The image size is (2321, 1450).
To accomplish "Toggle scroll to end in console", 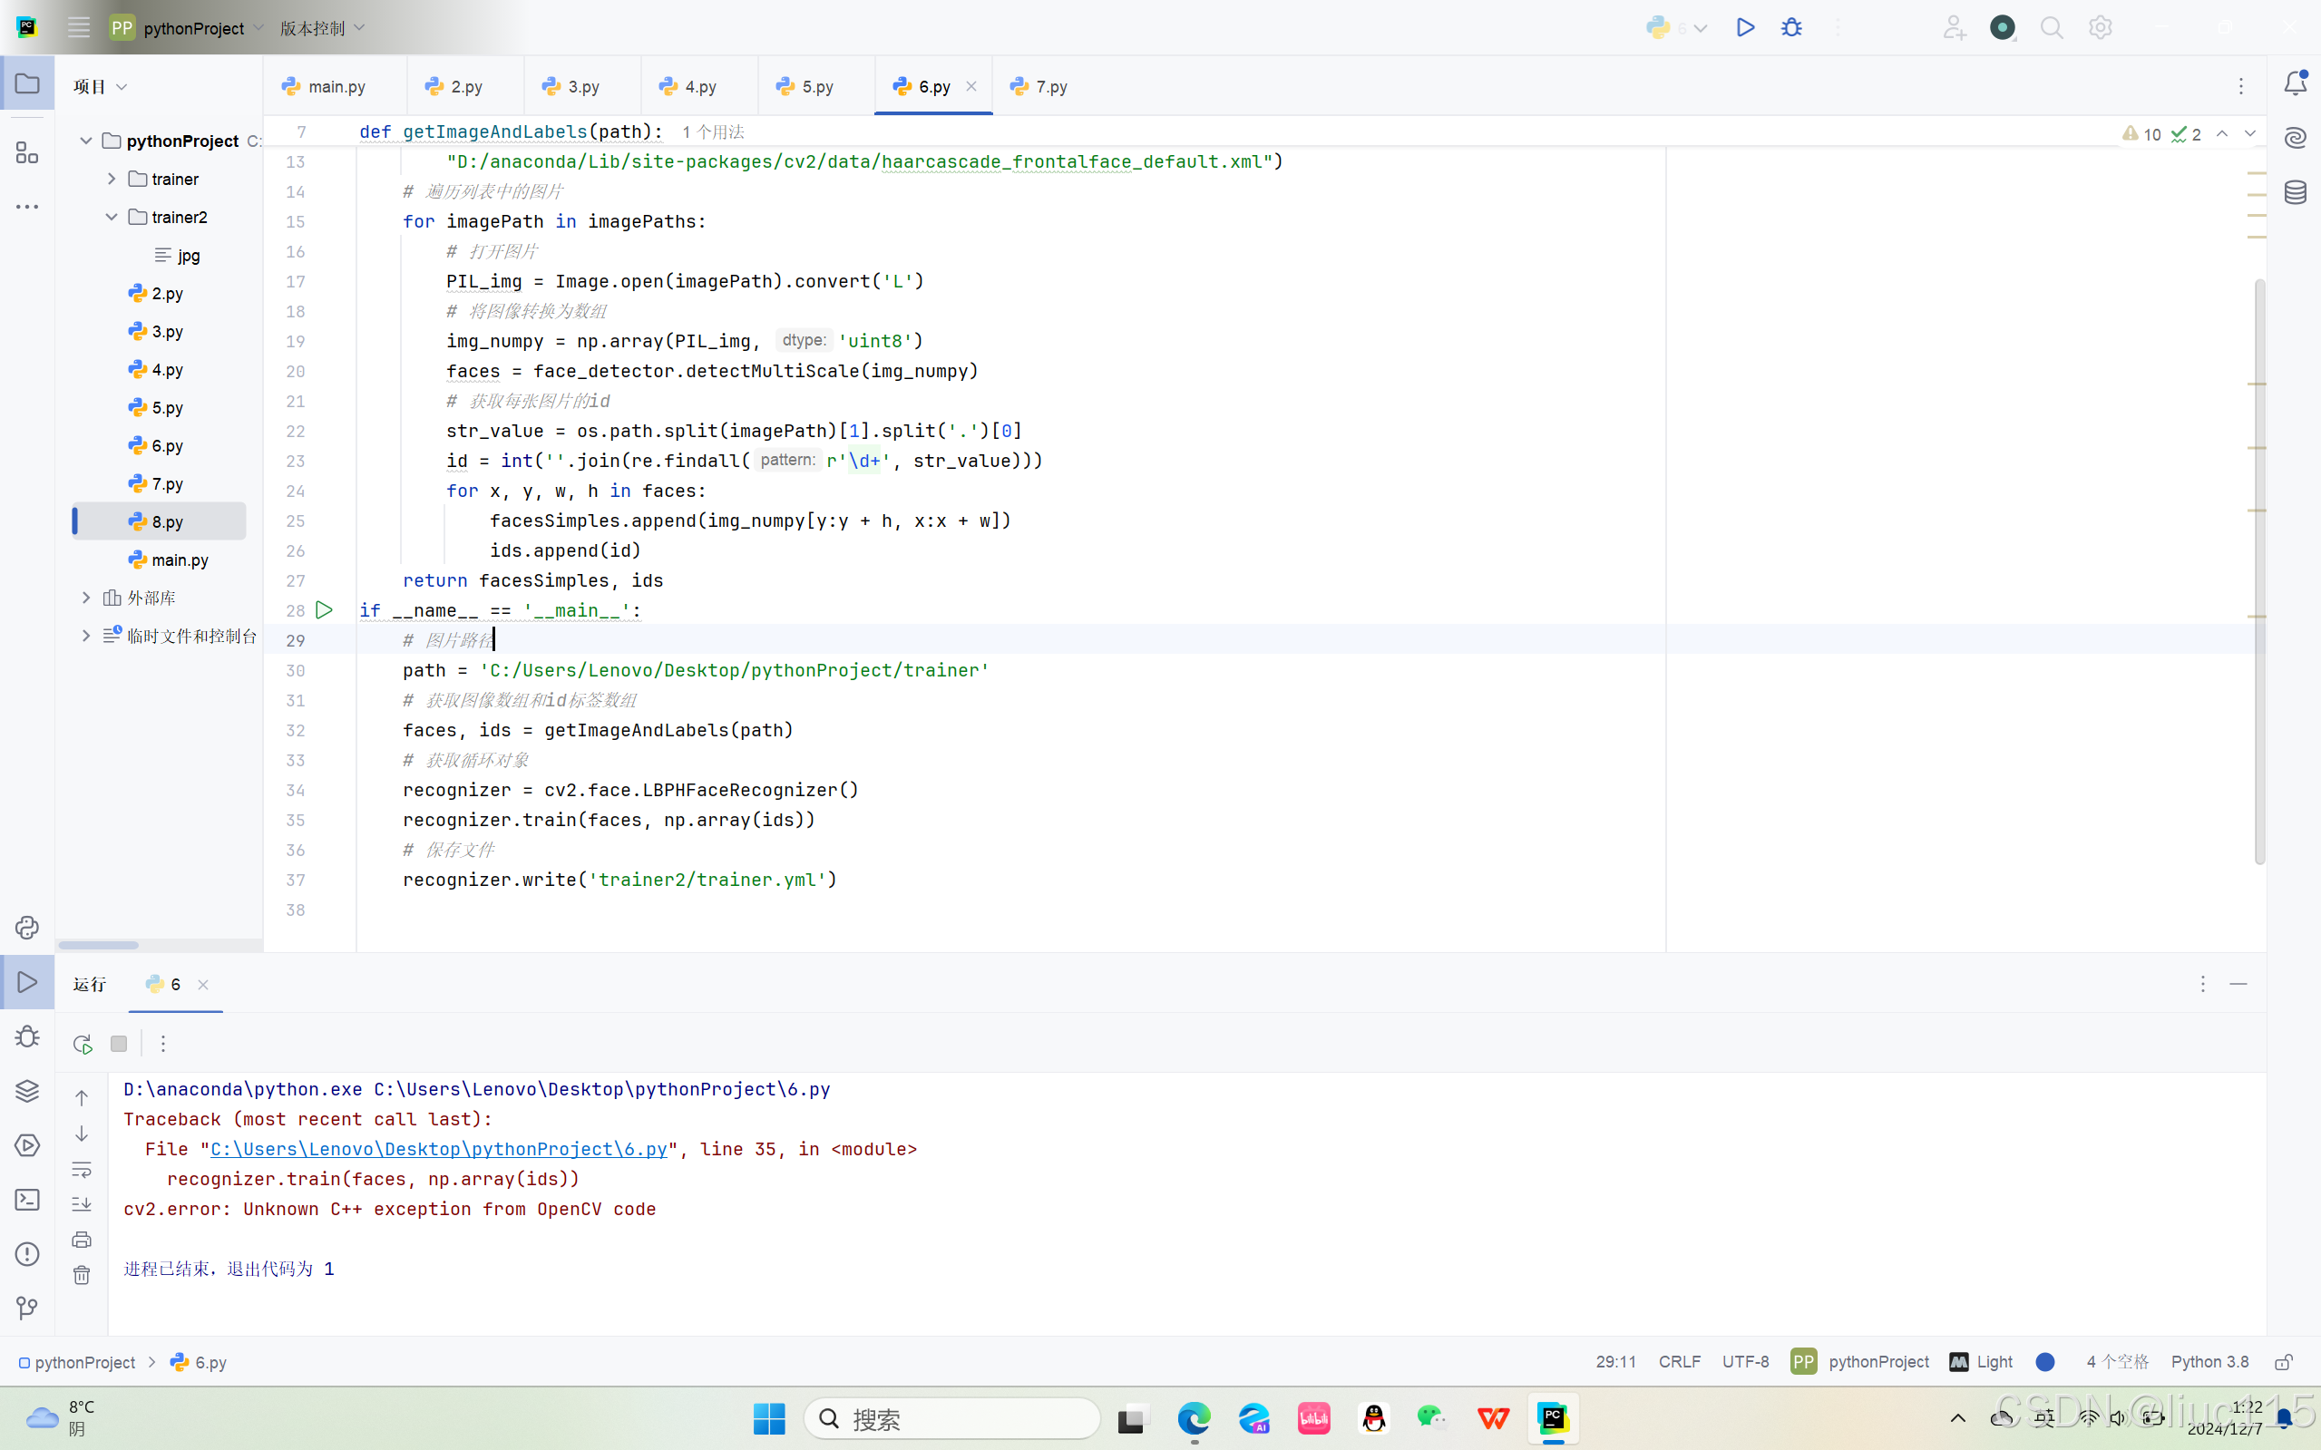I will click(x=82, y=1203).
